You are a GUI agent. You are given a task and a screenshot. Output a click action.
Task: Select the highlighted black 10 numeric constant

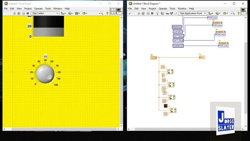tap(166, 106)
